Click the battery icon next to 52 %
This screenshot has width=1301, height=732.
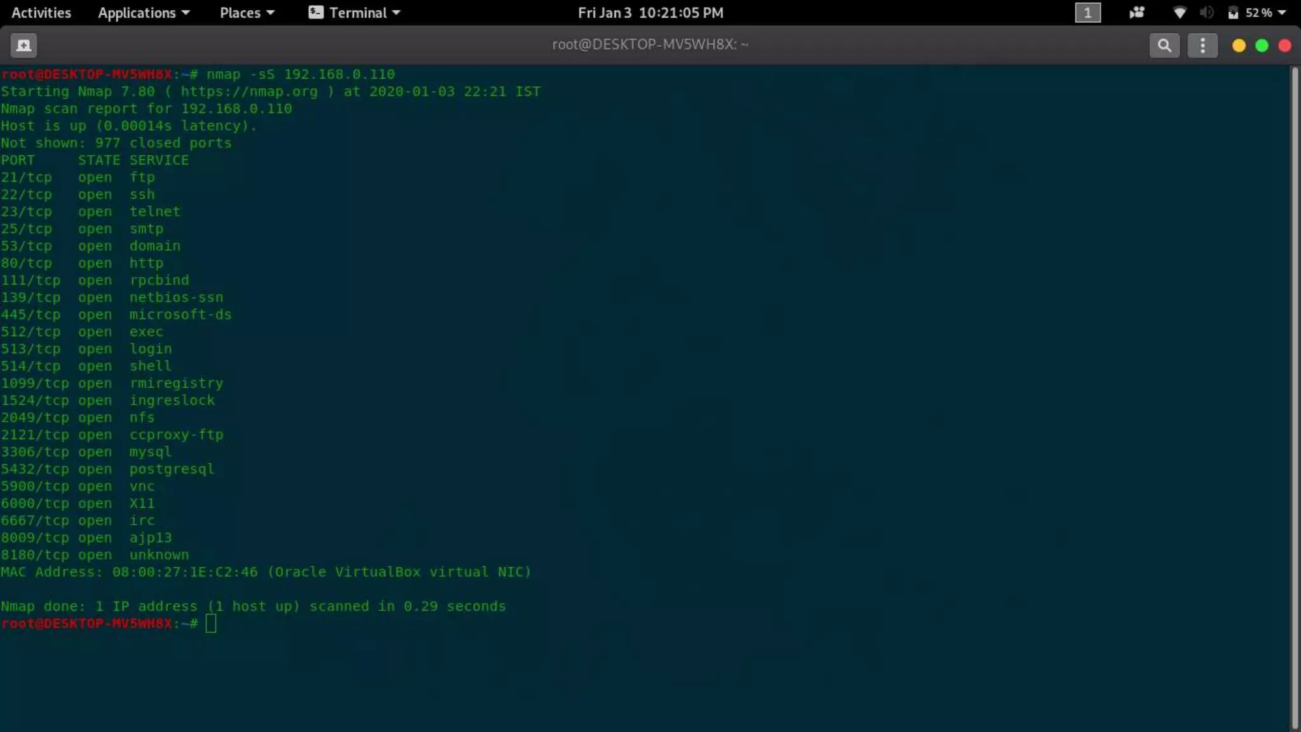[x=1233, y=13]
